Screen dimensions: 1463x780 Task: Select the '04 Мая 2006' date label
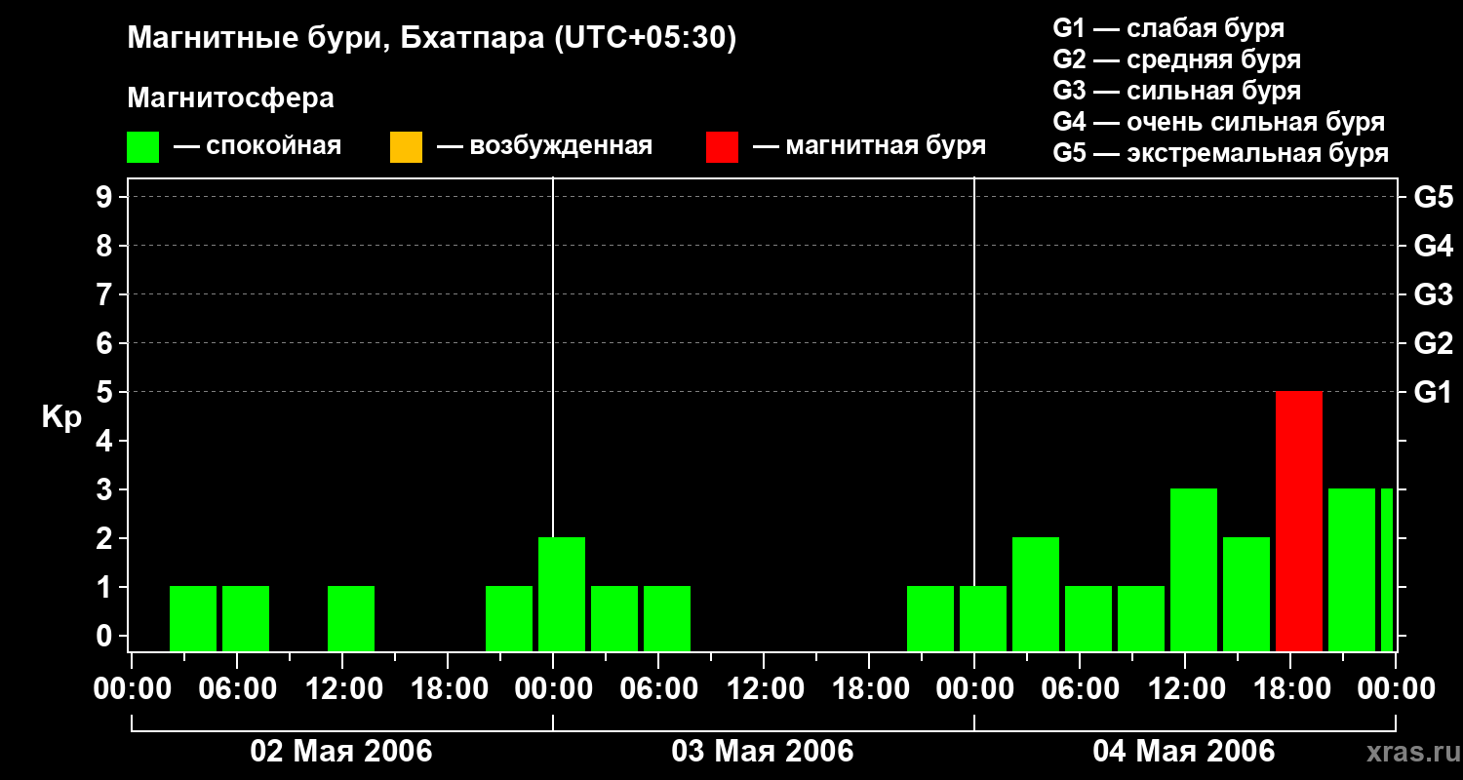(1184, 752)
